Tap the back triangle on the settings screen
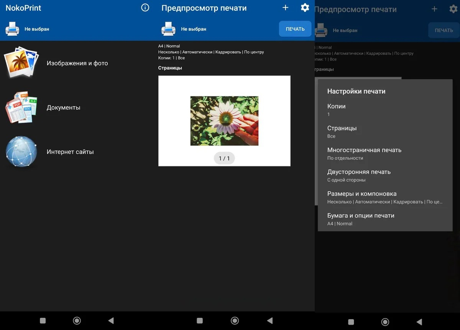460x330 pixels. click(419, 322)
